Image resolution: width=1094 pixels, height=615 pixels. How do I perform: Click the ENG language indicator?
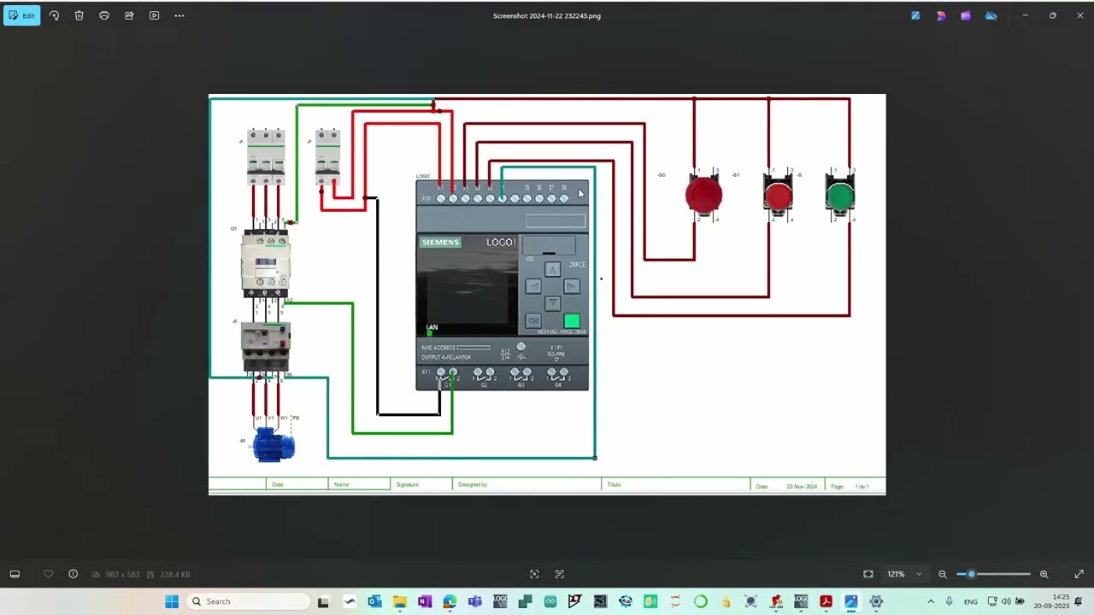pyautogui.click(x=971, y=601)
